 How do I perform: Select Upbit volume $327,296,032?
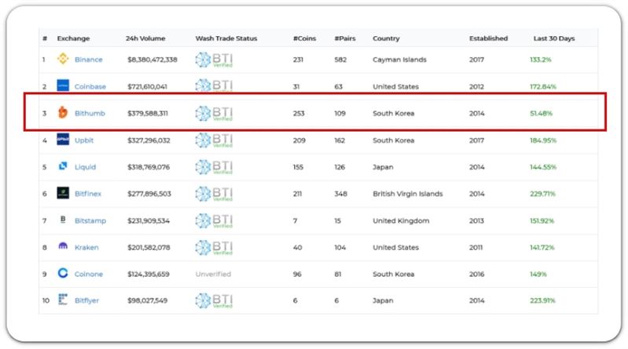[x=149, y=140]
